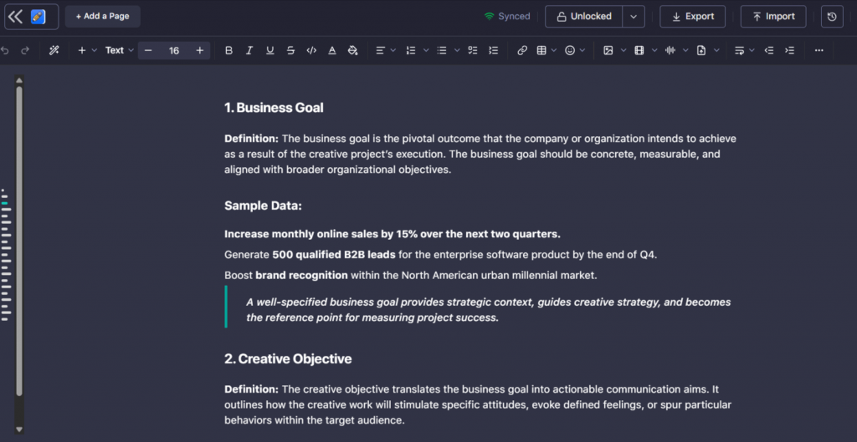Open the highlight fill color bucket
This screenshot has height=442, width=857.
pos(352,50)
